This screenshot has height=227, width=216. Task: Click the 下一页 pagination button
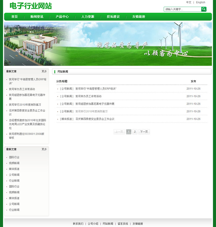point(144,132)
